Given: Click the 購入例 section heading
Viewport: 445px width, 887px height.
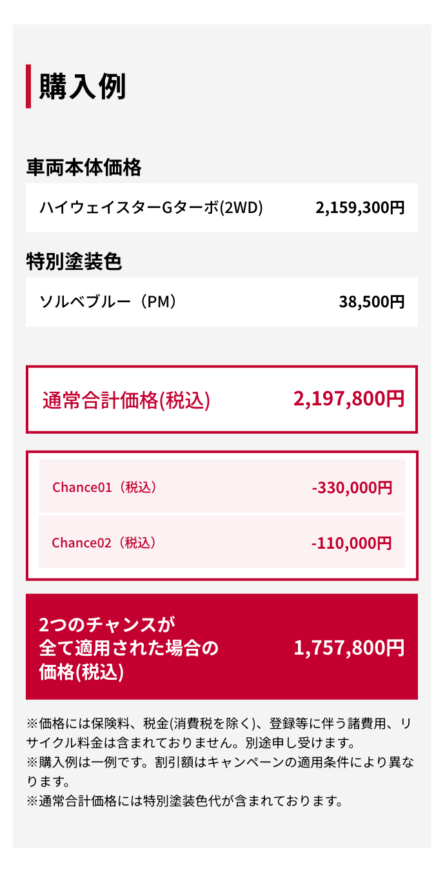Looking at the screenshot, I should (x=83, y=87).
